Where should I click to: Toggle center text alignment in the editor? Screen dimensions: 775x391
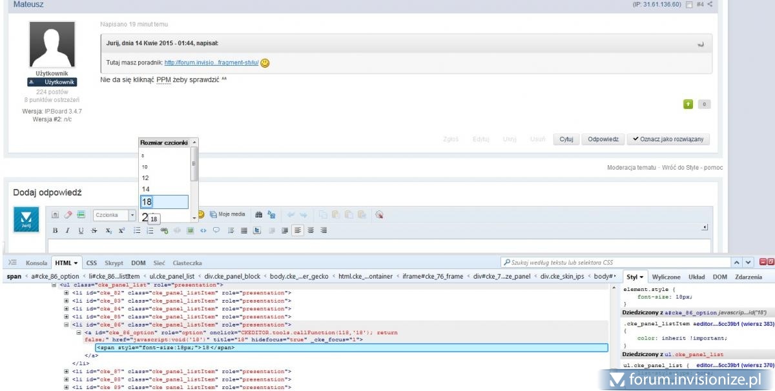[311, 230]
